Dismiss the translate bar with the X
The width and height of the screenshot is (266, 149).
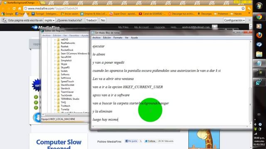(x=249, y=20)
